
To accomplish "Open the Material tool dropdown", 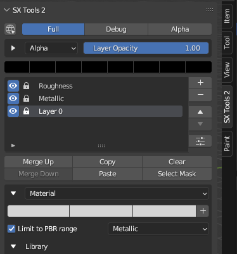I will pos(117,193).
